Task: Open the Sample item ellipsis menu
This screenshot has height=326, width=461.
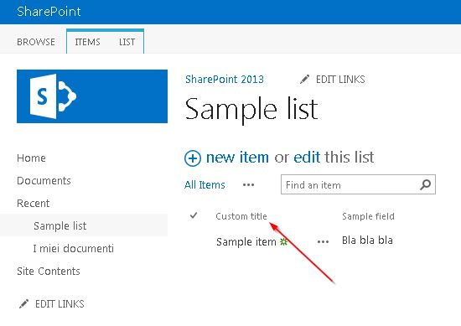Action: pos(323,242)
